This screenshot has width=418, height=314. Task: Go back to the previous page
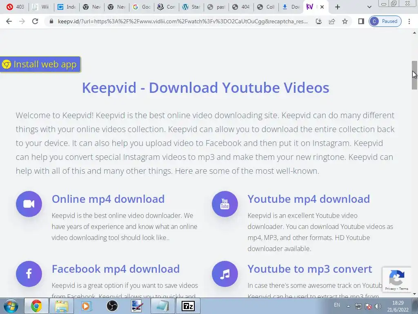pyautogui.click(x=9, y=21)
